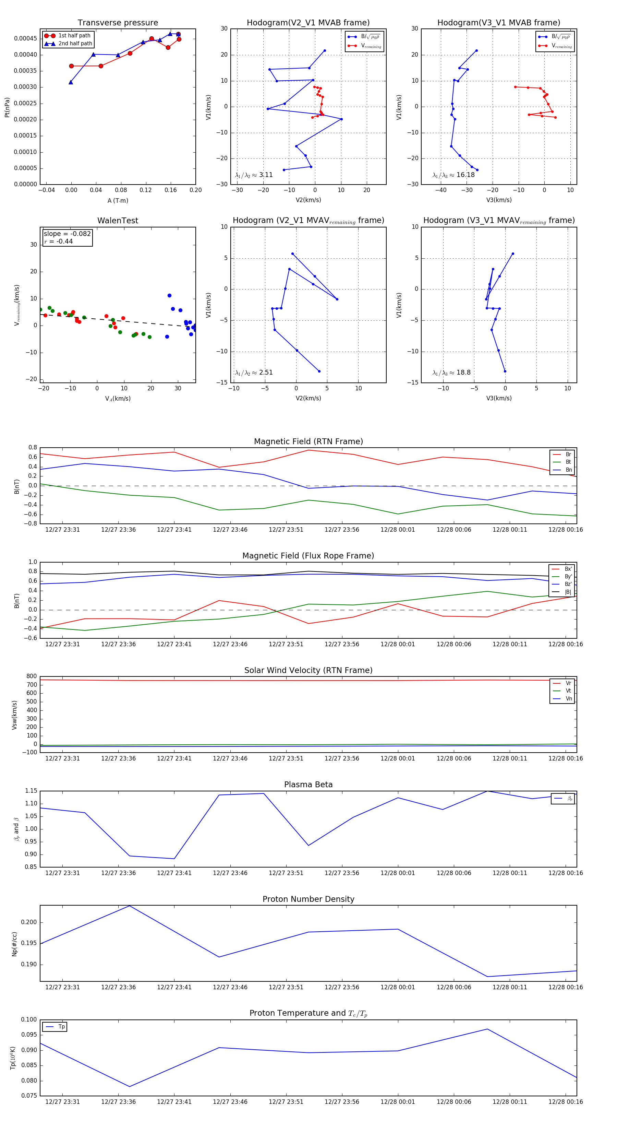
Task: Click 'A (T·m)' x-axis label
Action: point(118,200)
